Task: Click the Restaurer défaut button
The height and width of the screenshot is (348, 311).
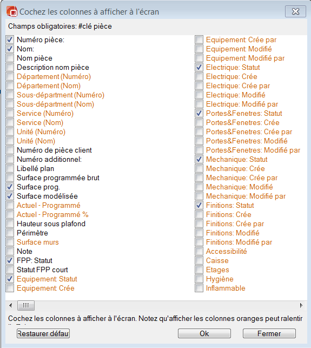Action: 43,333
